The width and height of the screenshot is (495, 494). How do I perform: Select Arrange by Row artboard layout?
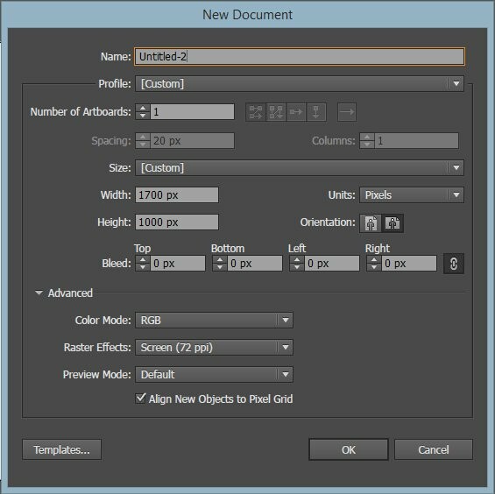click(296, 112)
